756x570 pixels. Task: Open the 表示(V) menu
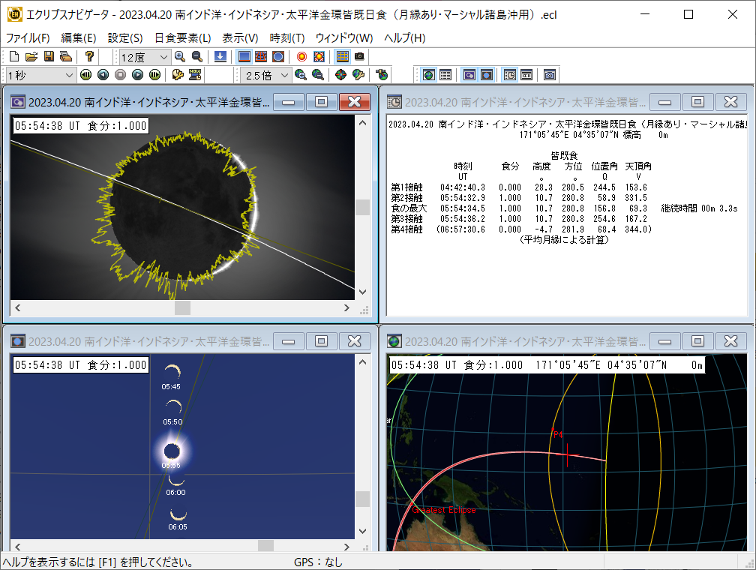point(240,37)
